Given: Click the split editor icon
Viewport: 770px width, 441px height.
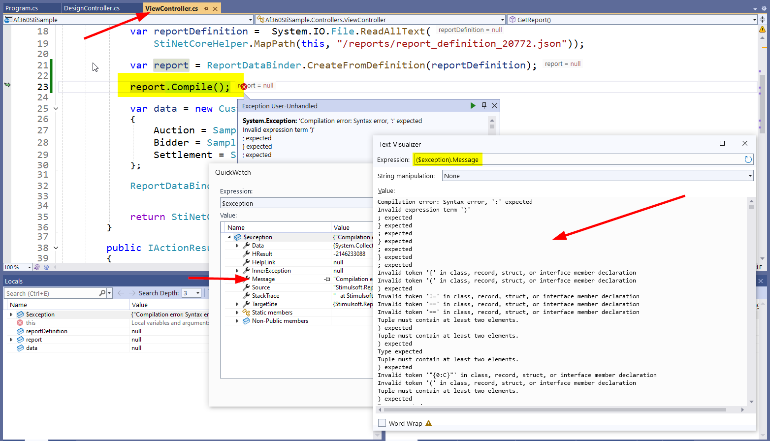Looking at the screenshot, I should pyautogui.click(x=763, y=20).
